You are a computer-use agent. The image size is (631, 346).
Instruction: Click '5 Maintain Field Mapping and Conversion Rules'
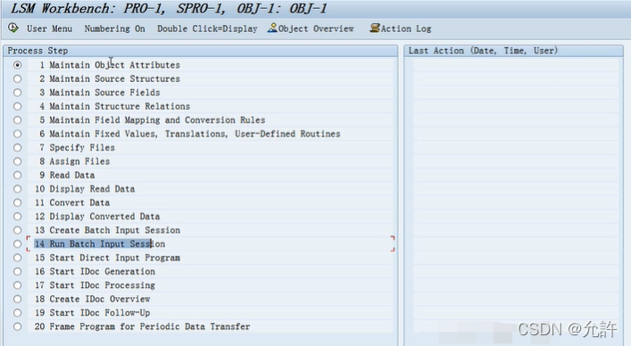click(152, 119)
